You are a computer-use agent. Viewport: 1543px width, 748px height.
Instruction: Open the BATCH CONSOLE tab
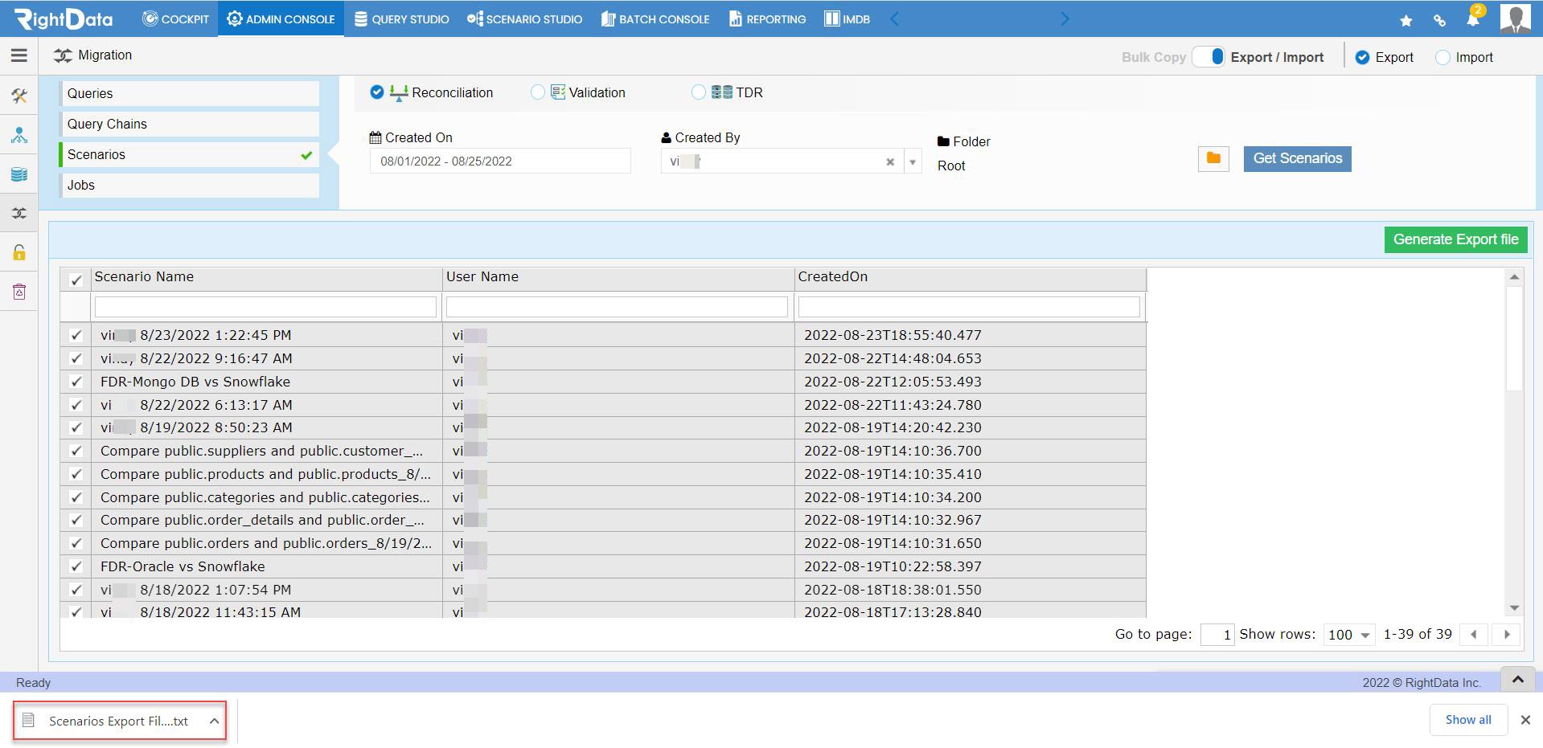point(655,18)
